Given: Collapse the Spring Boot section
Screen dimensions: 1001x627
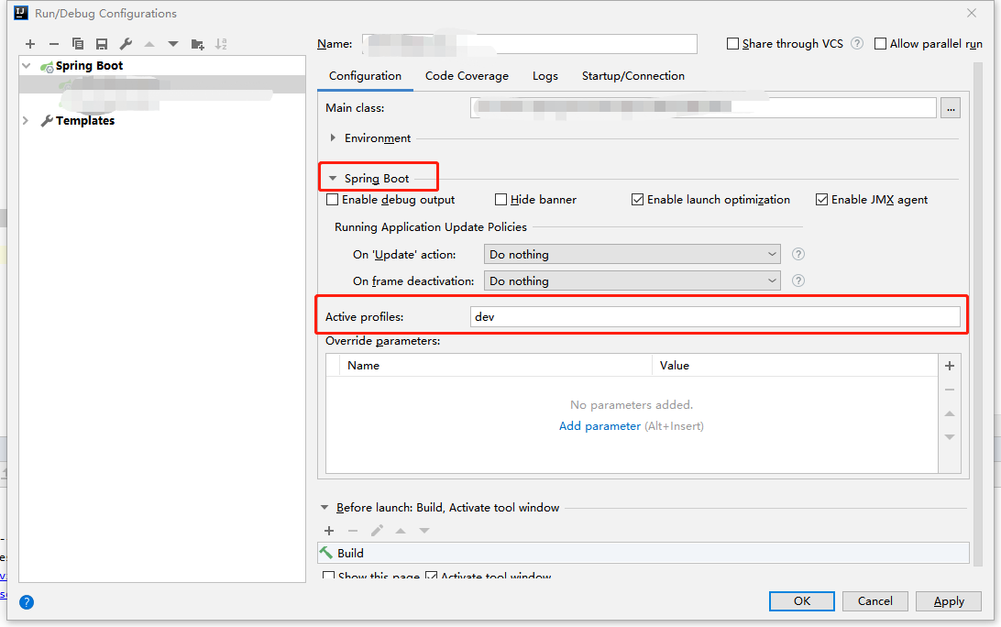Looking at the screenshot, I should [333, 178].
